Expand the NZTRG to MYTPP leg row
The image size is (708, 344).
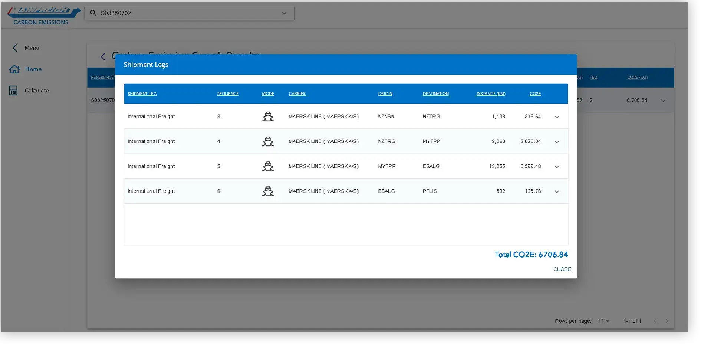click(x=557, y=142)
